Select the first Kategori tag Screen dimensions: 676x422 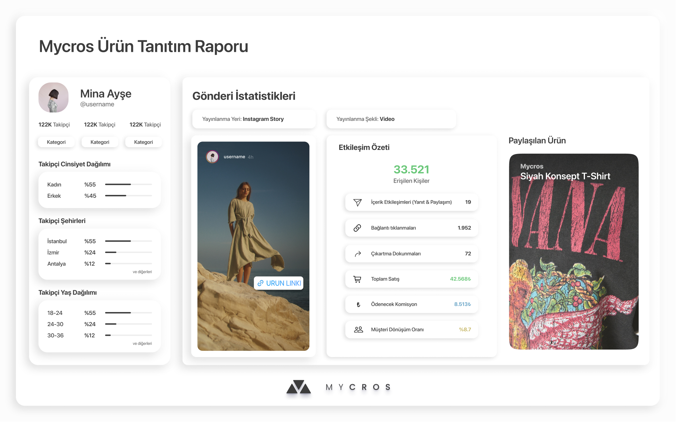(56, 142)
